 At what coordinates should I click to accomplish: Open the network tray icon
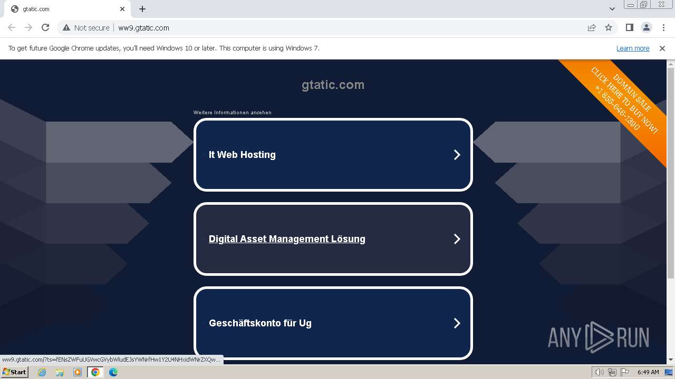click(x=612, y=372)
